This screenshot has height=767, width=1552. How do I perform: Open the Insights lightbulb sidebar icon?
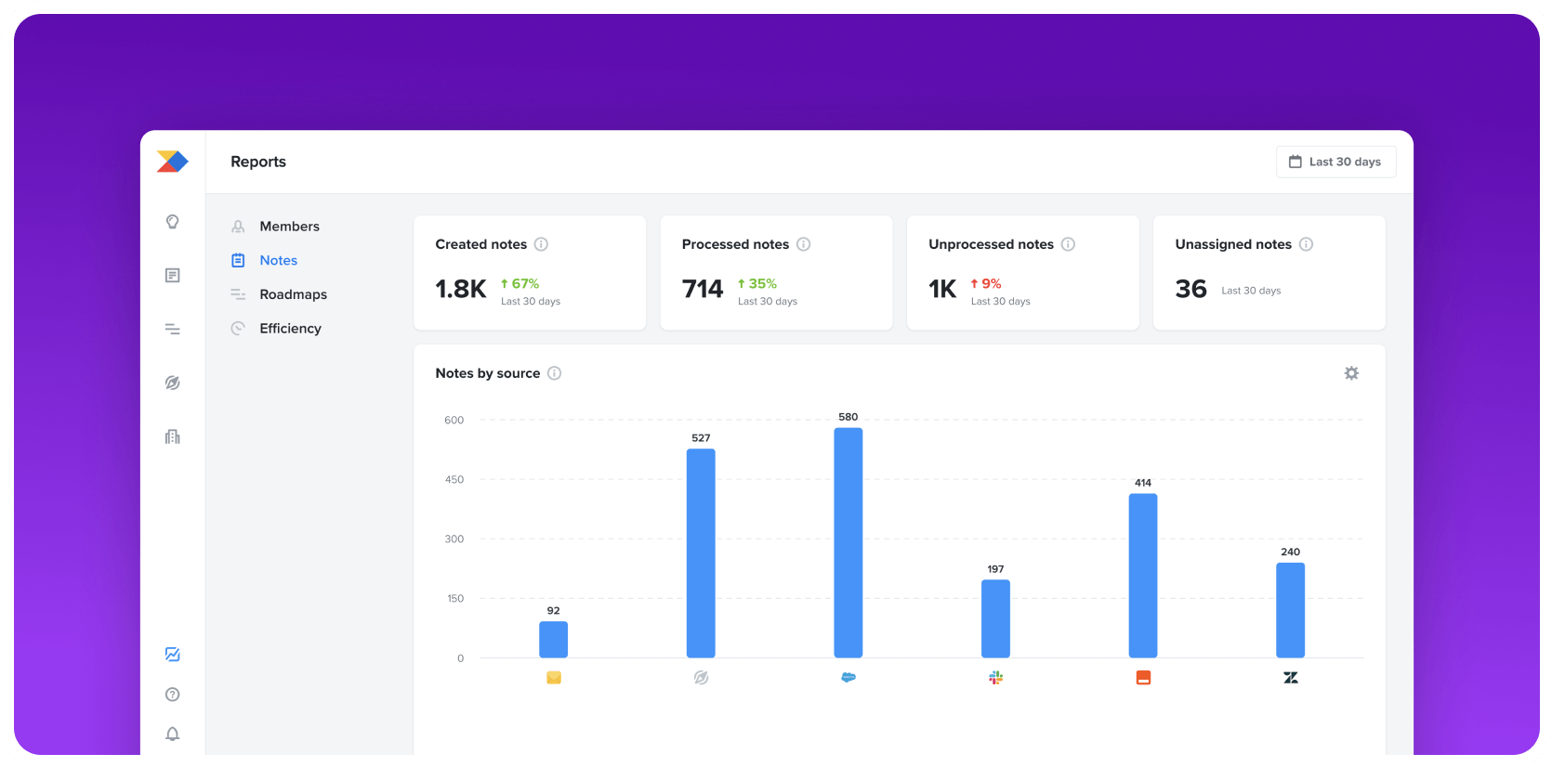point(172,222)
